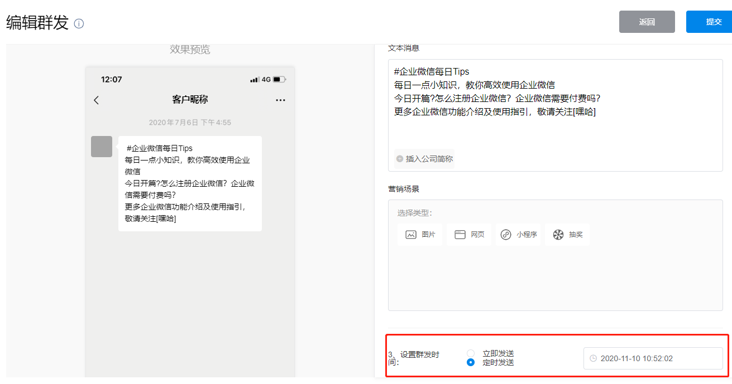
Task: Click the 12:07 clock in phone preview
Action: [x=111, y=80]
